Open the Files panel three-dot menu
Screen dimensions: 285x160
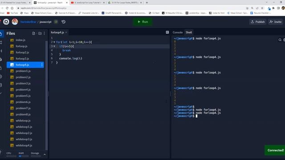coord(45,33)
